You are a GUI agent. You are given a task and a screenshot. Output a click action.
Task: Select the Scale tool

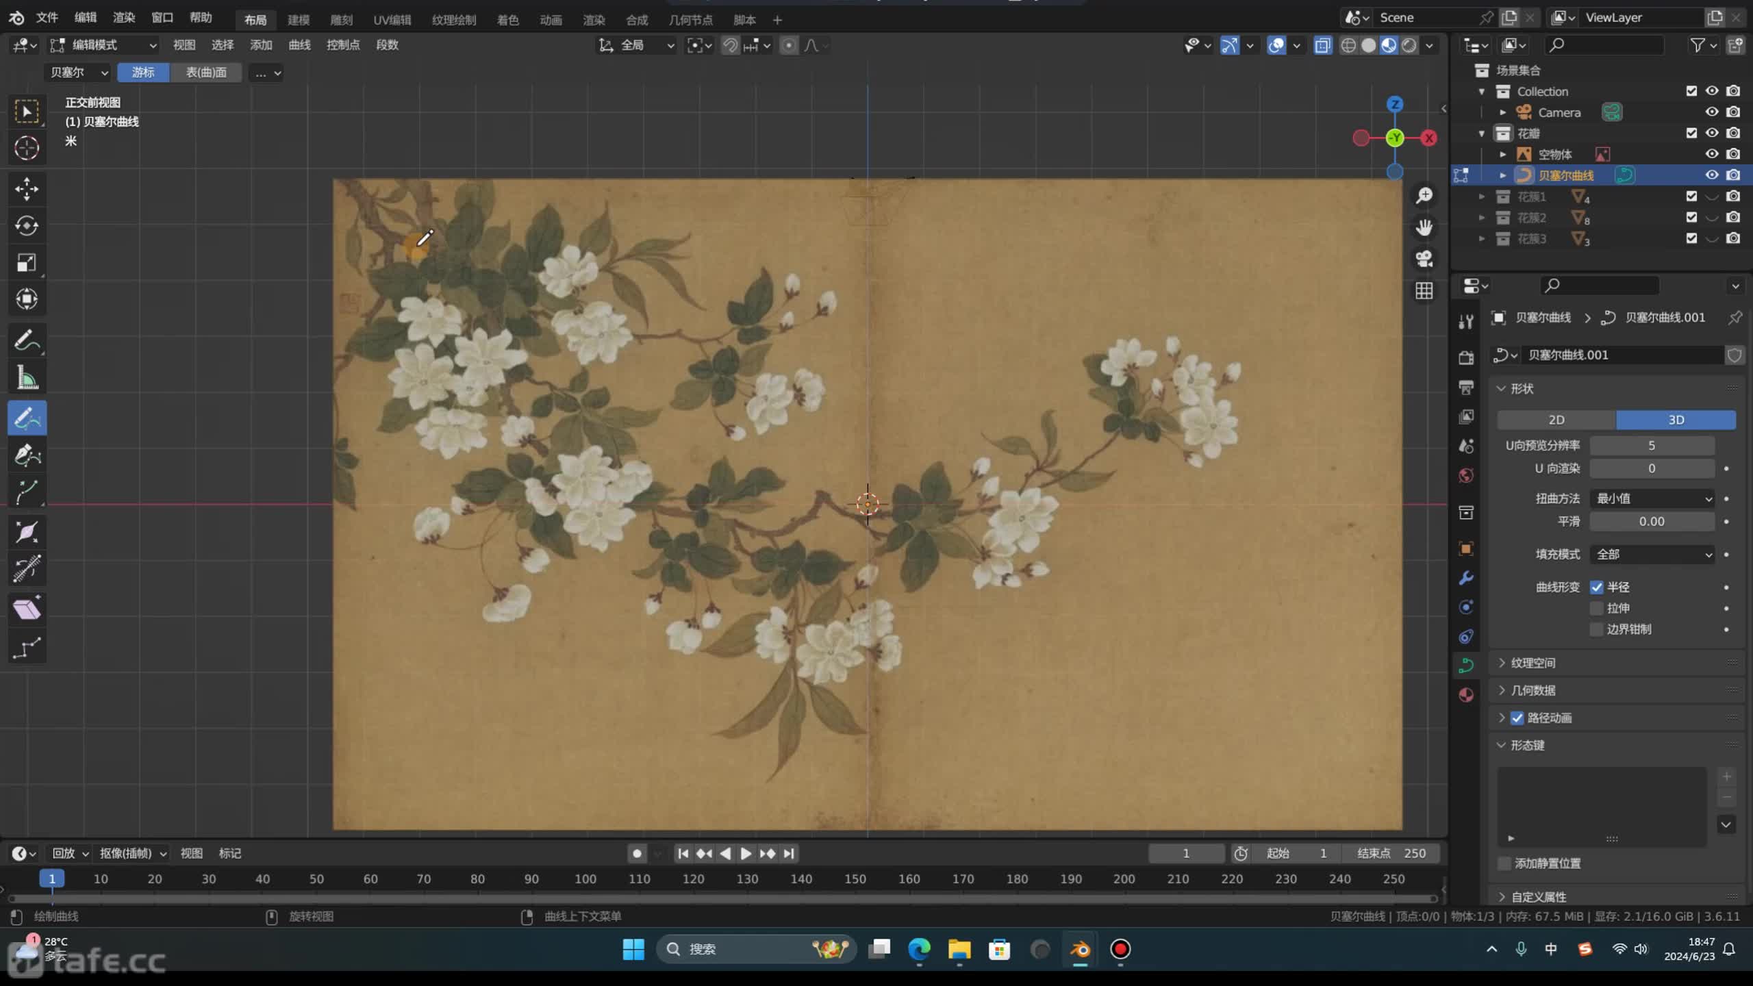[x=27, y=262]
